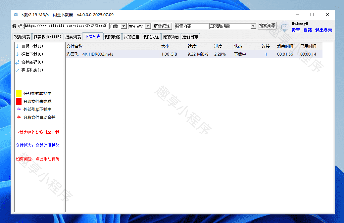Click the purple 字 legend icon
Image resolution: width=344 pixels, height=223 pixels.
pos(19,109)
